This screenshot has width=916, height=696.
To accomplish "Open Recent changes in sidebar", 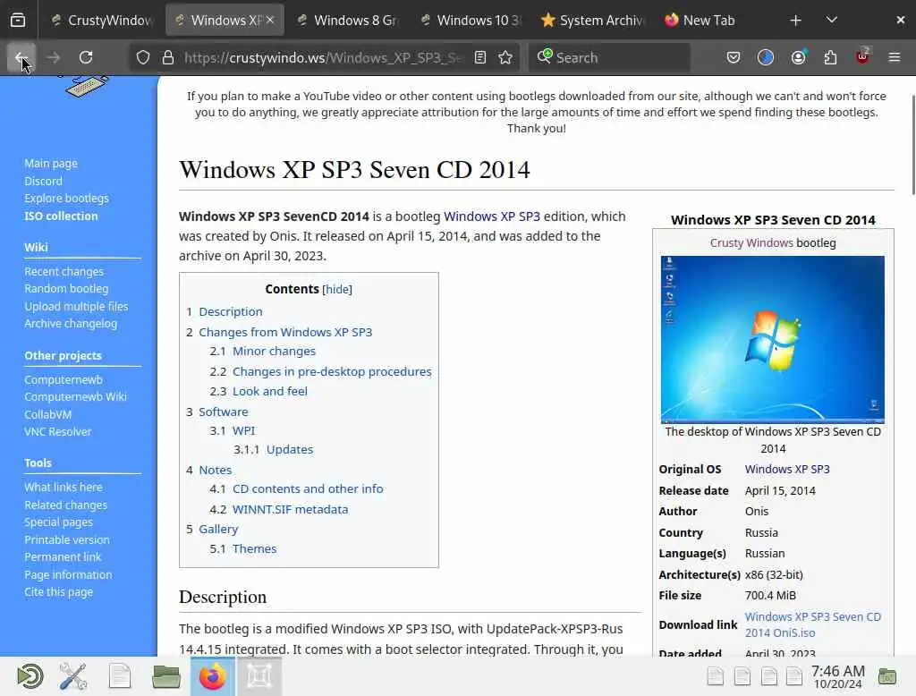I will tap(64, 272).
